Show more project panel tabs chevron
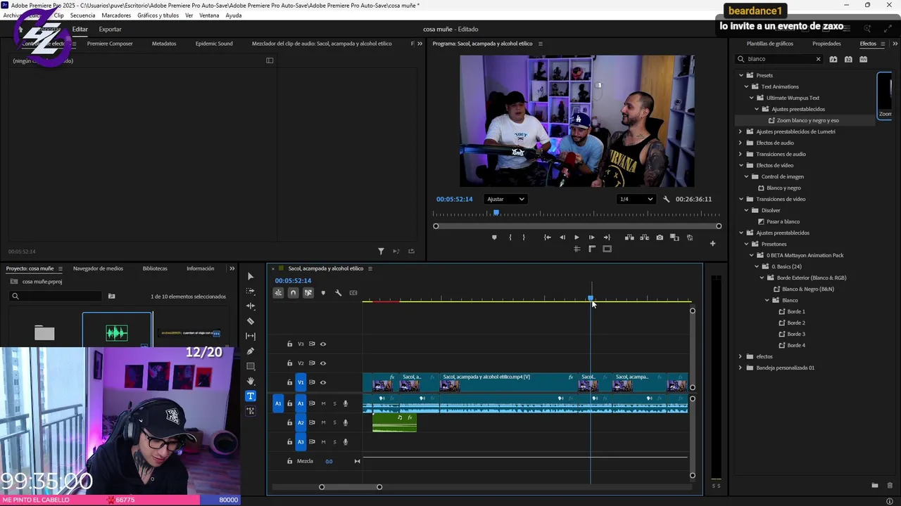This screenshot has width=901, height=506. click(232, 268)
